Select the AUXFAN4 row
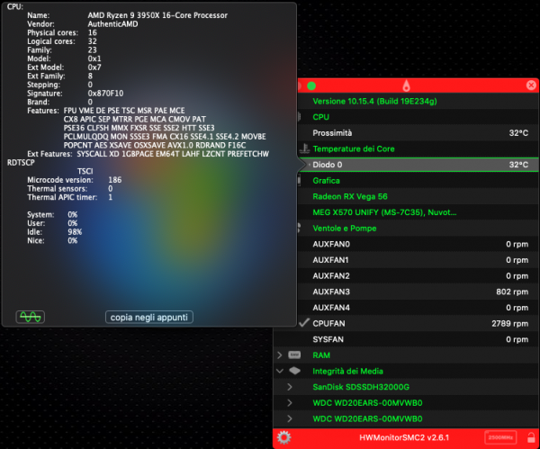Viewport: 540px width, 449px height. (x=418, y=308)
